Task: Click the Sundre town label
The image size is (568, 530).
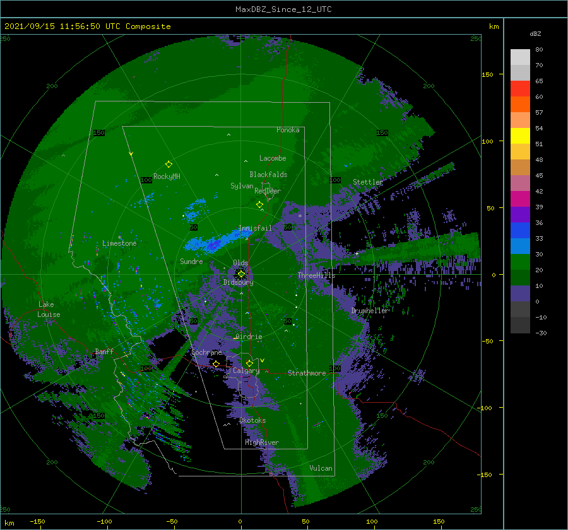Action: point(191,262)
